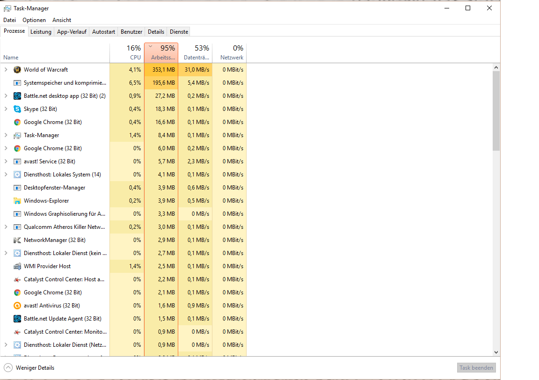
Task: Select the WMI Provider Host row name
Action: [47, 266]
